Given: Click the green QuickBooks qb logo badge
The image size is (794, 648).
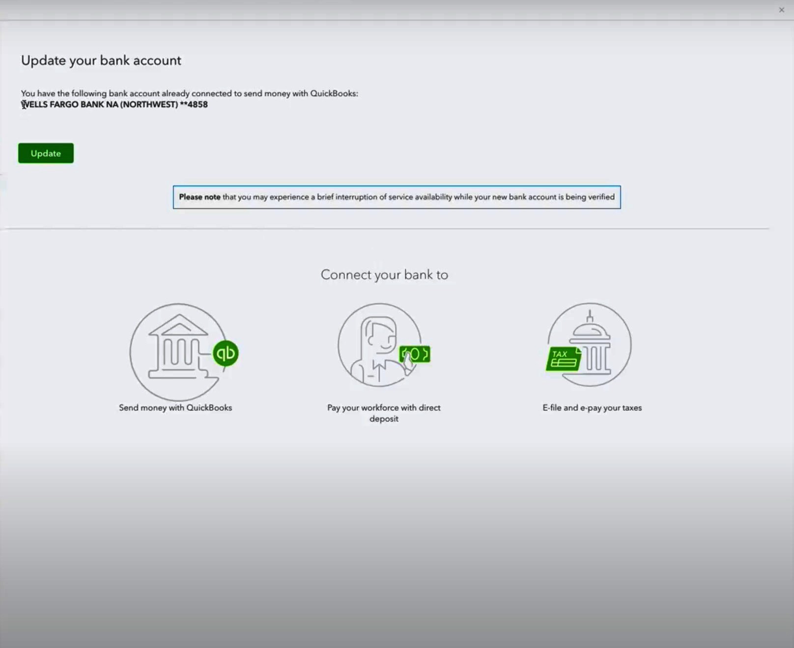Looking at the screenshot, I should [226, 353].
